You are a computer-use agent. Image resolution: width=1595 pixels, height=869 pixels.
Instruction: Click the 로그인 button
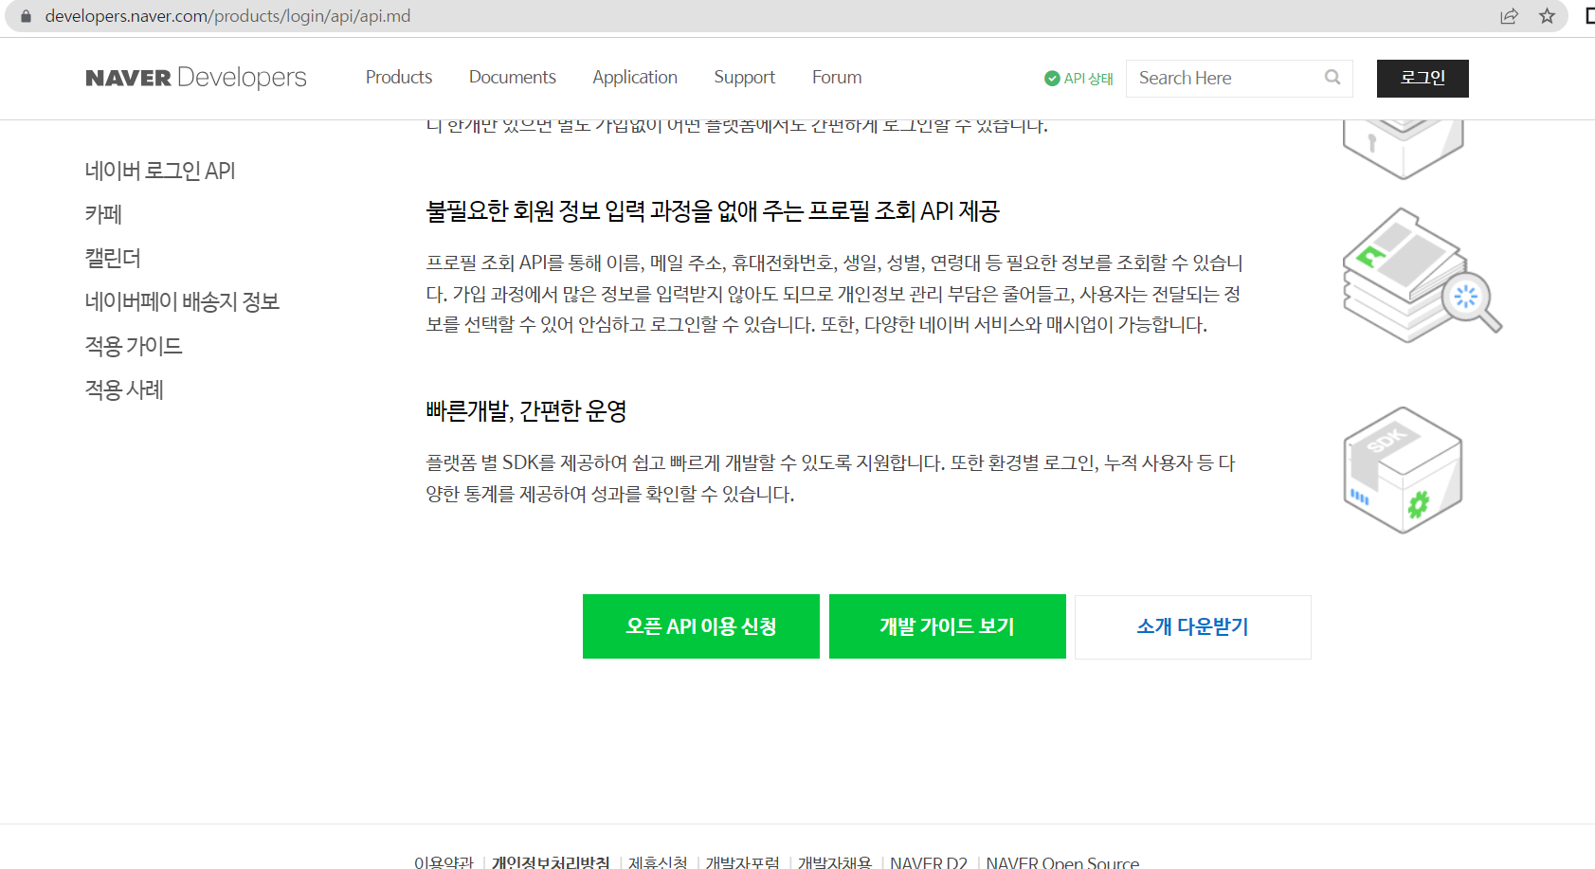1423,79
